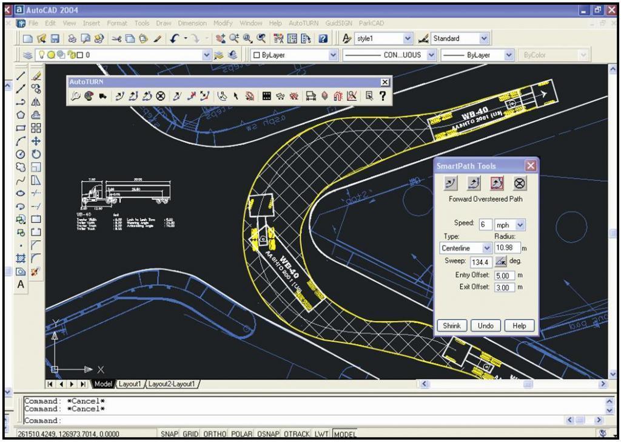The image size is (621, 442).
Task: Activate the Rotate tool
Action: (x=36, y=154)
